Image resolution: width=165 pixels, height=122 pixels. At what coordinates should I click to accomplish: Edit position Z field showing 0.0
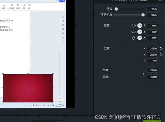click(152, 61)
